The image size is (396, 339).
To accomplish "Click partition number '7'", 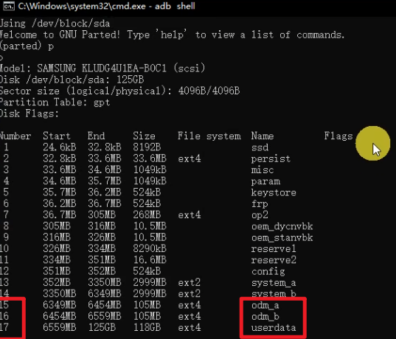I will [6, 215].
